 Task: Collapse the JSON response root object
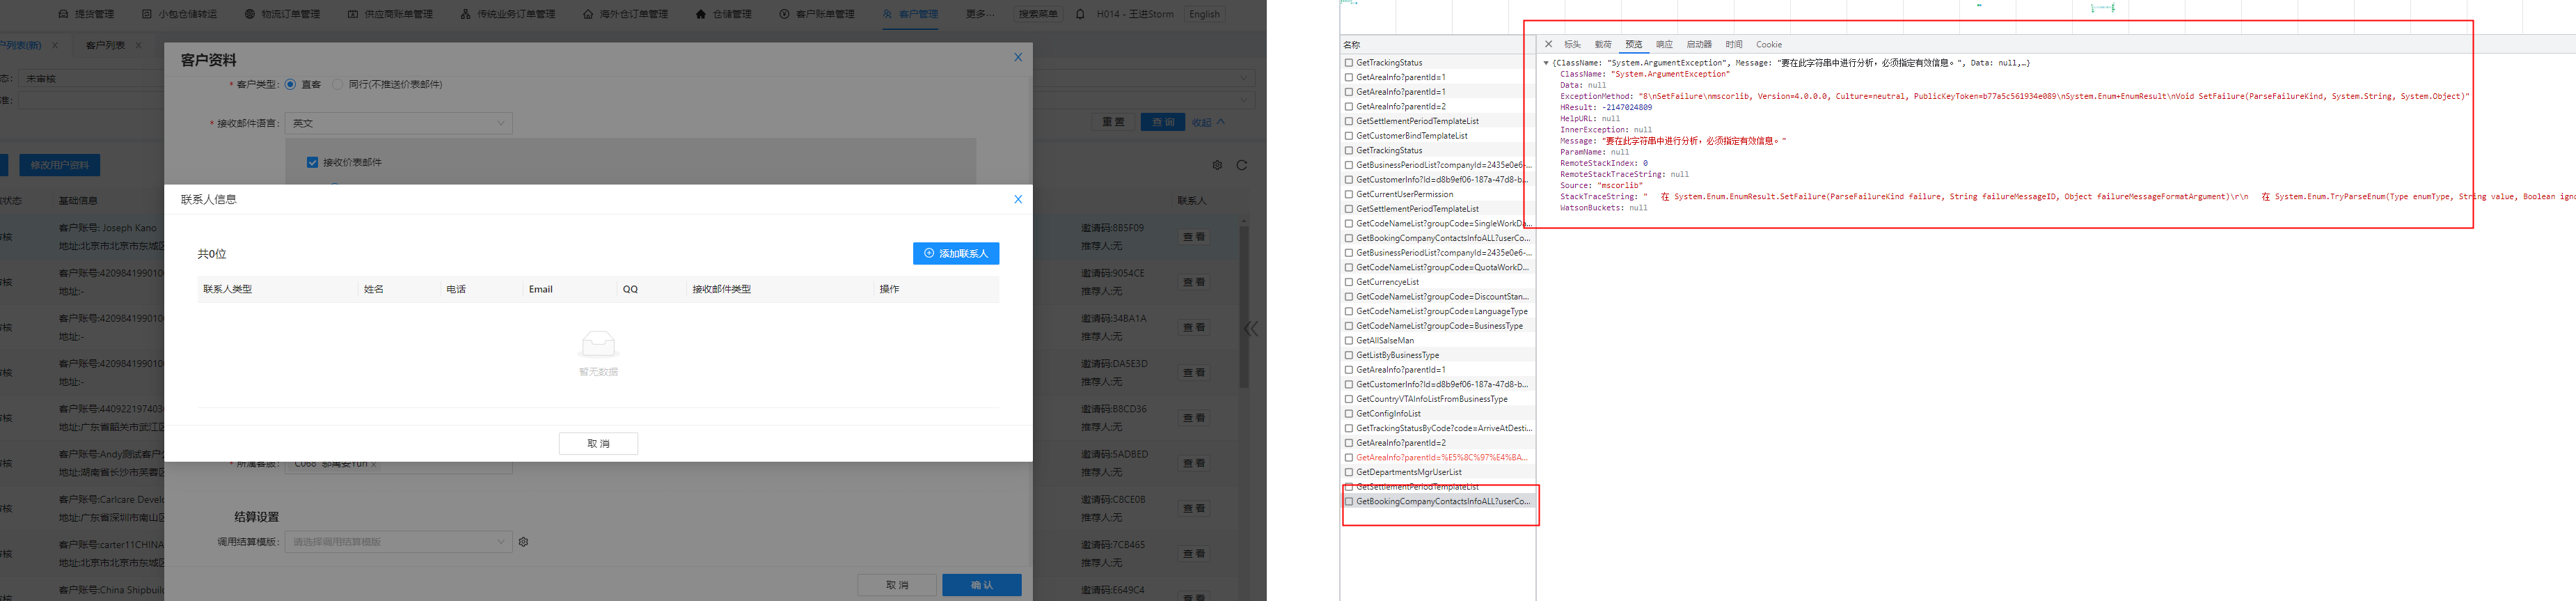tap(1546, 63)
